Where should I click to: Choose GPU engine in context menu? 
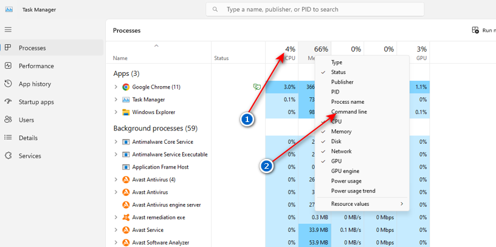(362, 171)
